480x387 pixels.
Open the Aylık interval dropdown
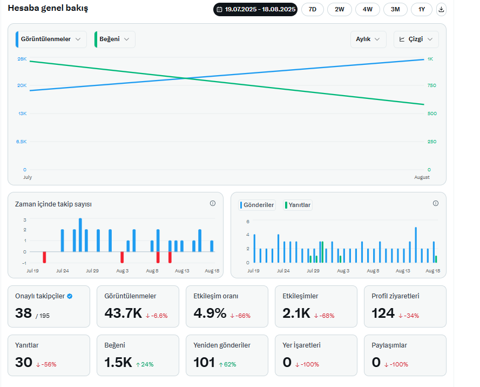[x=368, y=39]
